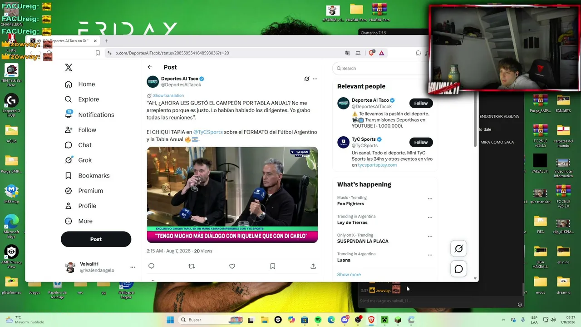Go back using the Post back arrow

pyautogui.click(x=150, y=67)
